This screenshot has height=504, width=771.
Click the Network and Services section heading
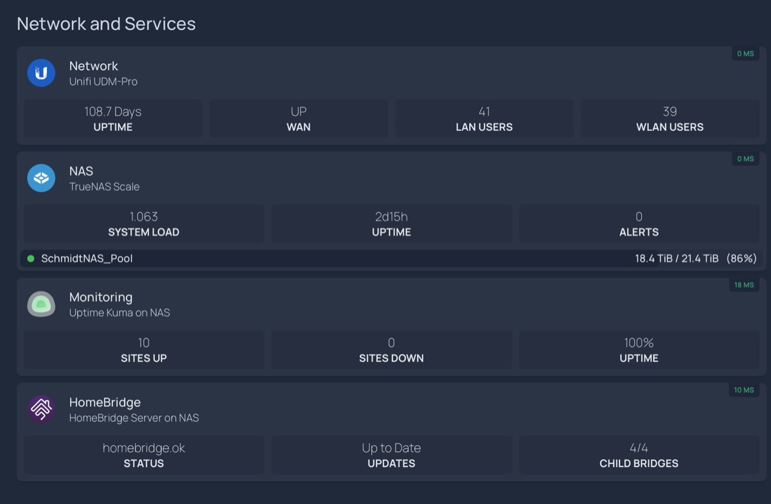coord(107,24)
